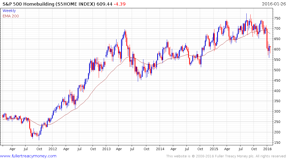This screenshot has height=160, width=286.
Task: Click the 600 price axis label
Action: (277, 49)
